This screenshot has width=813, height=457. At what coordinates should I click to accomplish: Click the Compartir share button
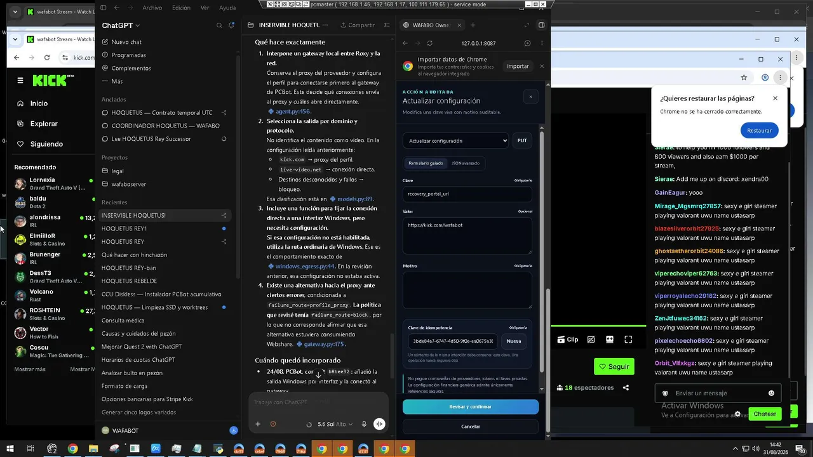click(358, 25)
